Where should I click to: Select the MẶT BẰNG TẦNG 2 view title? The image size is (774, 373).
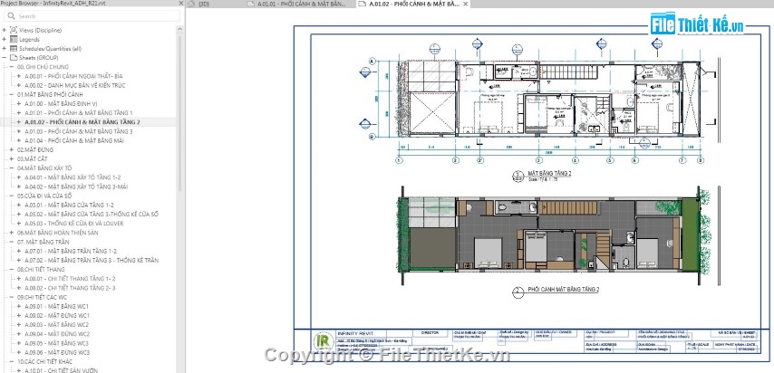tap(549, 174)
